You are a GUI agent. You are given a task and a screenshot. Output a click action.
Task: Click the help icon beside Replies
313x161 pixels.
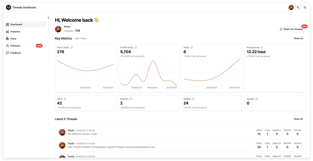pos(193,99)
